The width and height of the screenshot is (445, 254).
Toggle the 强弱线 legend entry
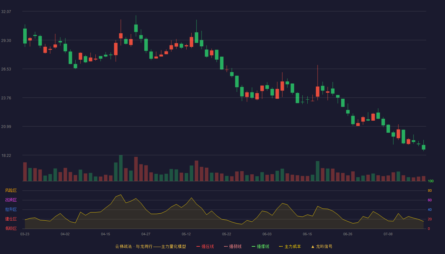tap(233, 246)
